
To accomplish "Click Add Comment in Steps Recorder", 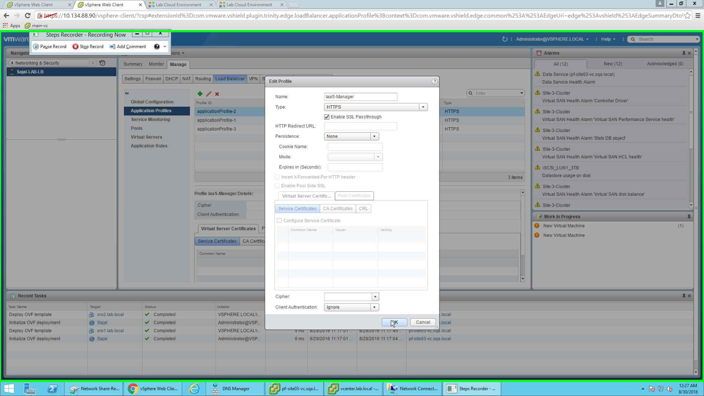I will pos(128,47).
